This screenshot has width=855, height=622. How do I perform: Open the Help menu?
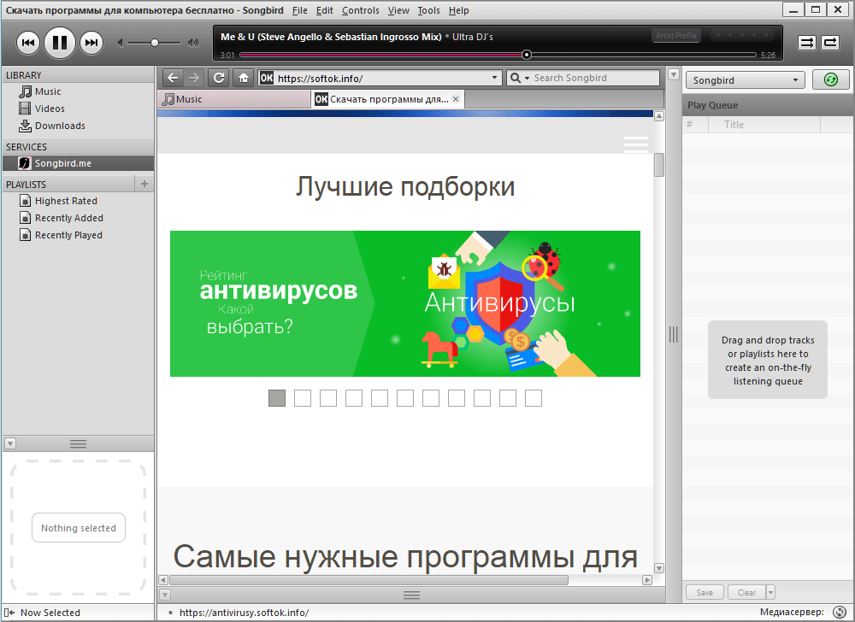click(x=458, y=10)
